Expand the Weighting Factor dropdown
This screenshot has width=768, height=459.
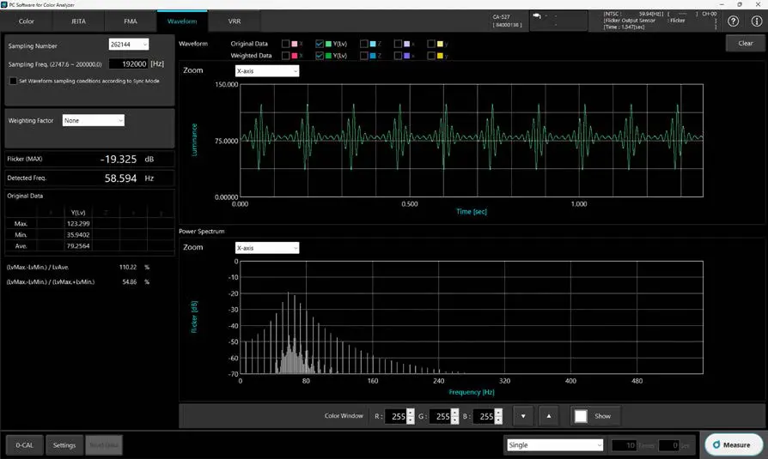(x=93, y=121)
